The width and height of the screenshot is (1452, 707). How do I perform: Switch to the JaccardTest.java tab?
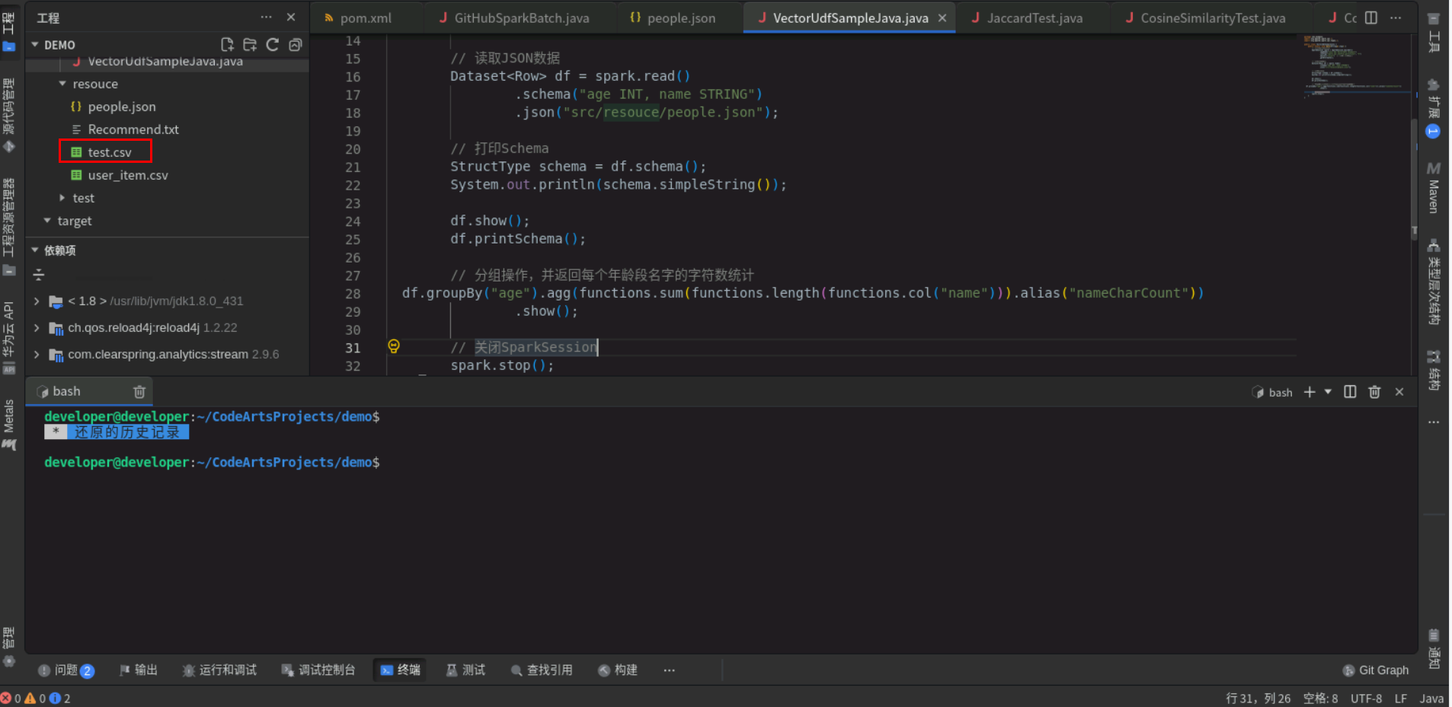(x=1026, y=18)
